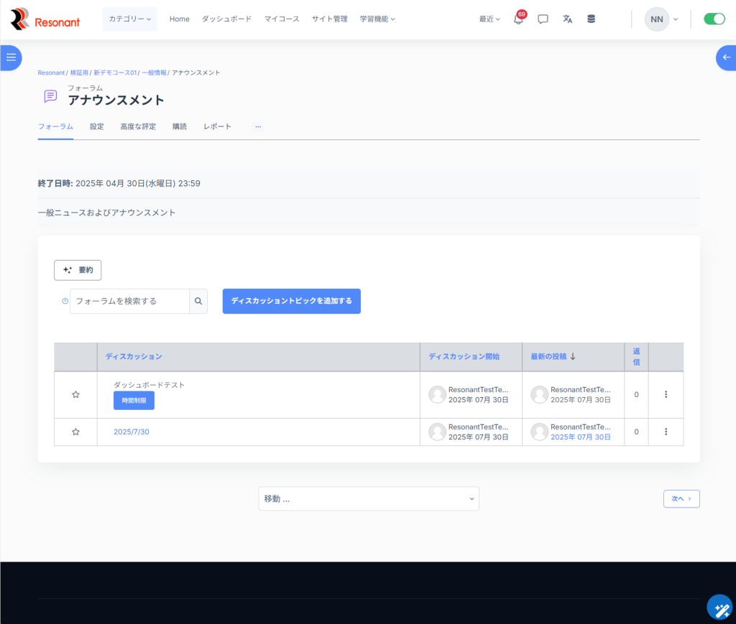Open the messages chat bubble icon
The height and width of the screenshot is (624, 736).
click(543, 19)
